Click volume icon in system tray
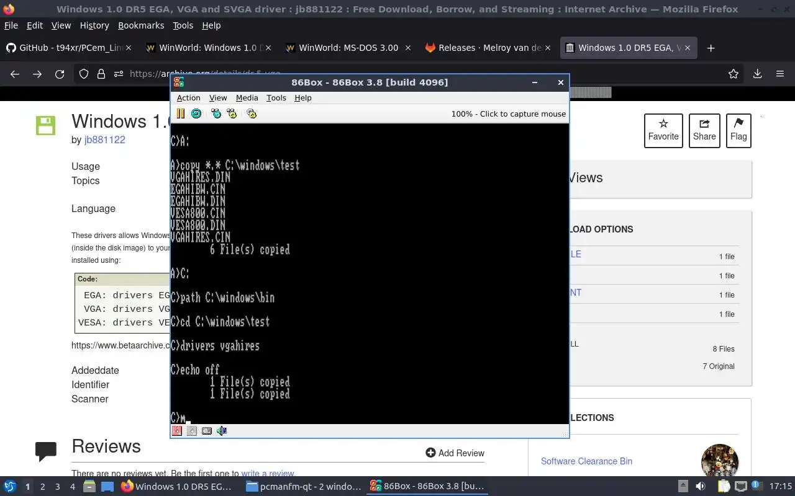 (700, 487)
